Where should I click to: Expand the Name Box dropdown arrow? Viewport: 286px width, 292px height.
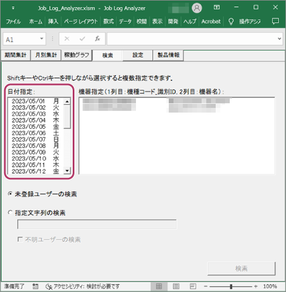tap(42, 39)
